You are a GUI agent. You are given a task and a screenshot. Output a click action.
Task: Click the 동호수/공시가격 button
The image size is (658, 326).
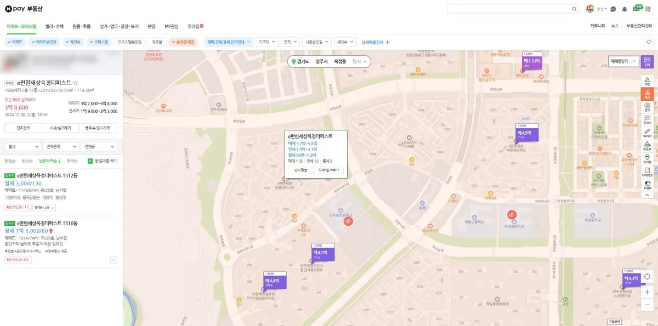(x=98, y=128)
